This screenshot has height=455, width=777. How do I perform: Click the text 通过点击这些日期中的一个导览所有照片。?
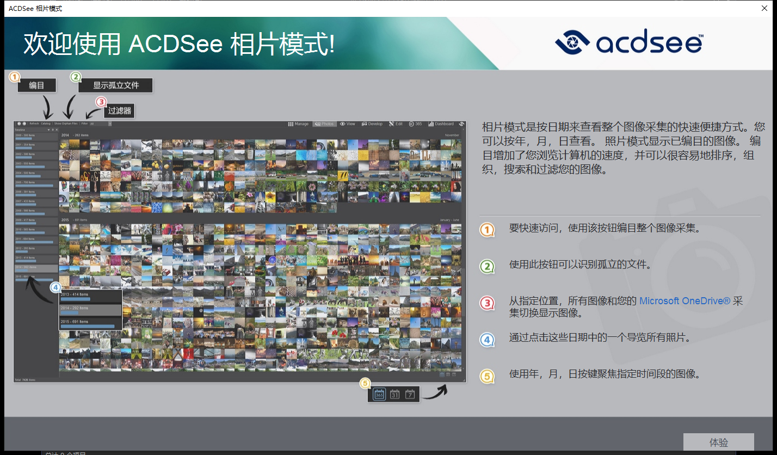(600, 338)
